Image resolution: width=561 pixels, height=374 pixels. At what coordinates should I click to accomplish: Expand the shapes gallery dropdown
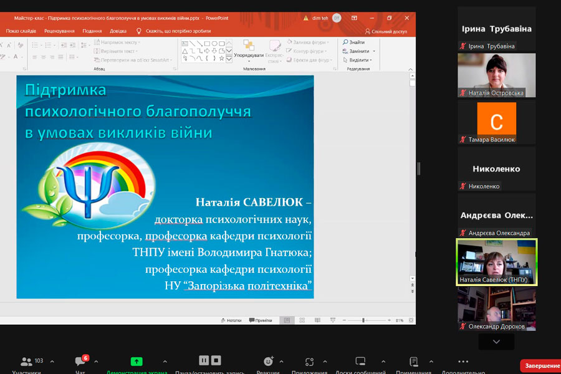[229, 59]
